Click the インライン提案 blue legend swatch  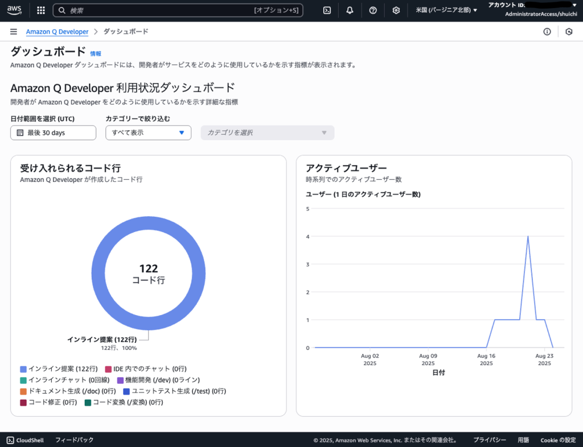point(23,369)
